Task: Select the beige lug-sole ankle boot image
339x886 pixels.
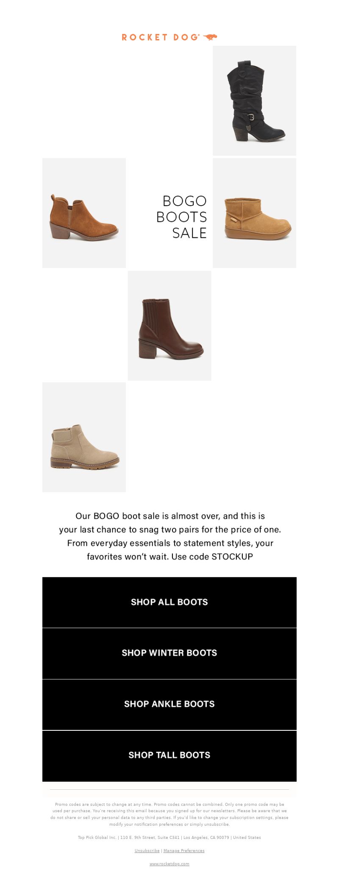Action: pos(84,437)
